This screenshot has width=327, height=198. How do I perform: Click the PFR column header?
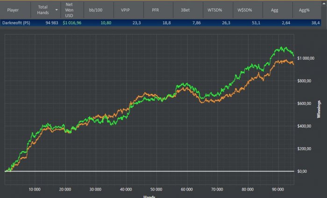coord(156,9)
